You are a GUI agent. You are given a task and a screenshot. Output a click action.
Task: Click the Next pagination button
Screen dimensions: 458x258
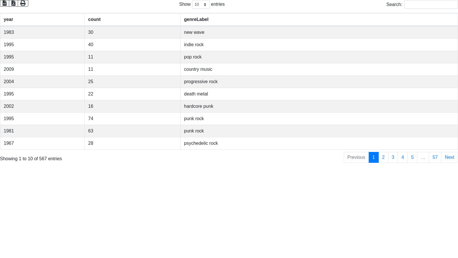click(449, 157)
